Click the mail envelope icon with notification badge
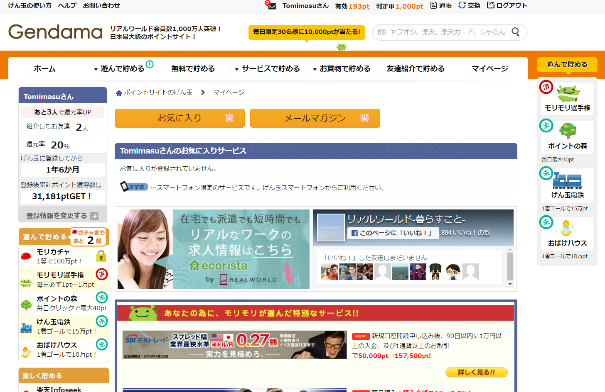Image resolution: width=605 pixels, height=392 pixels. tap(272, 6)
